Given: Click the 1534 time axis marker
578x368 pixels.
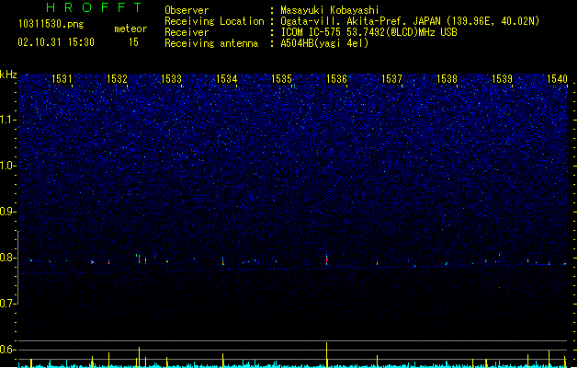Looking at the screenshot, I should [226, 79].
